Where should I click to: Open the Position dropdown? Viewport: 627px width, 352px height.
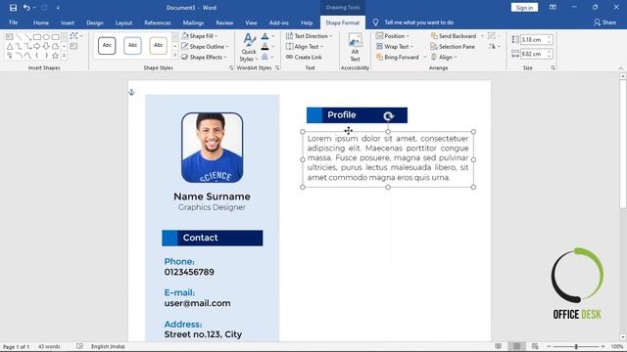393,36
